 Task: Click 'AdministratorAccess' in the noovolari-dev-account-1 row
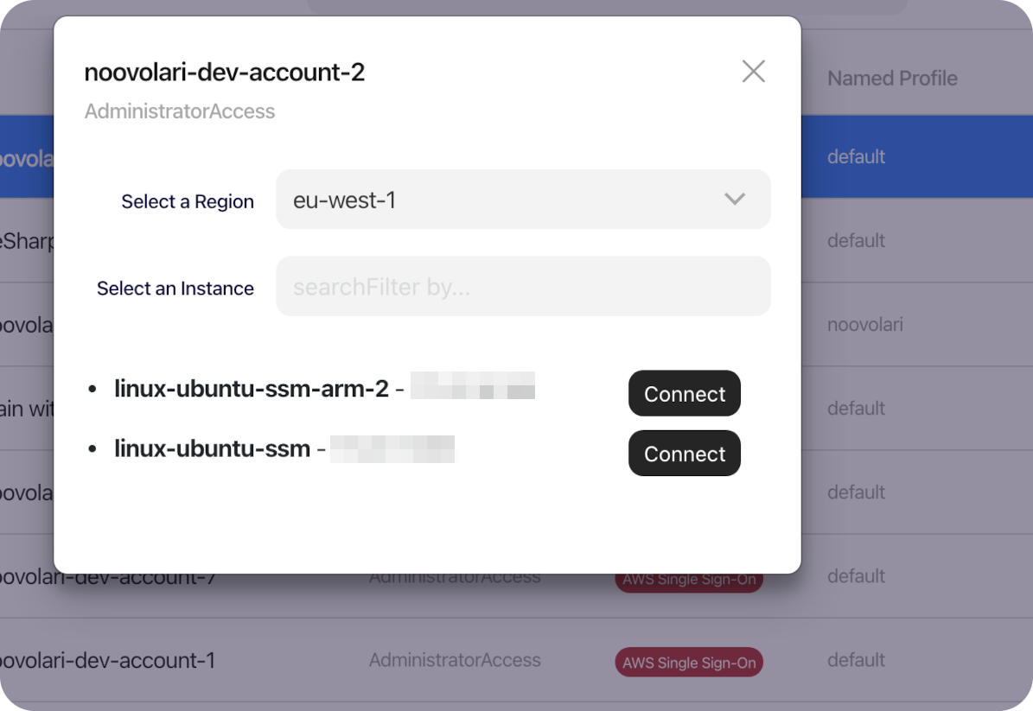point(455,660)
